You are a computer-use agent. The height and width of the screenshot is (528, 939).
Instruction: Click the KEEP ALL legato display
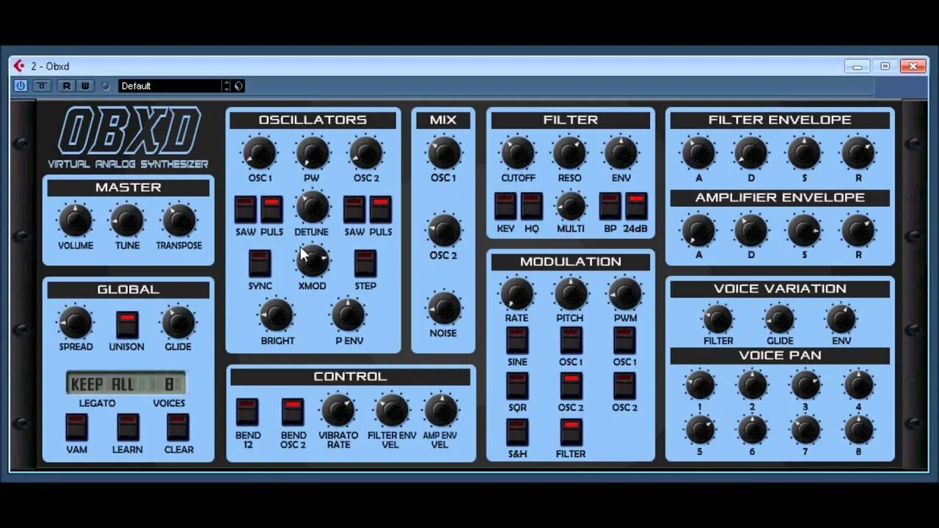(102, 384)
